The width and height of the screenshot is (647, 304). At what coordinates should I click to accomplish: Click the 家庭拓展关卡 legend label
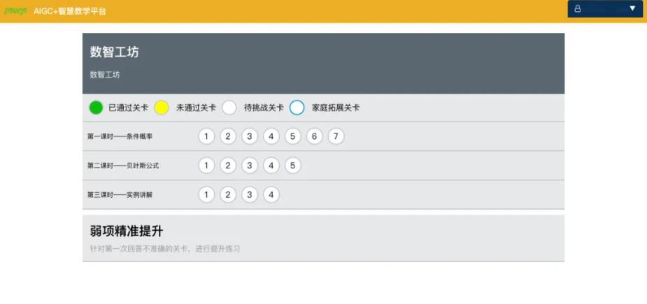336,108
